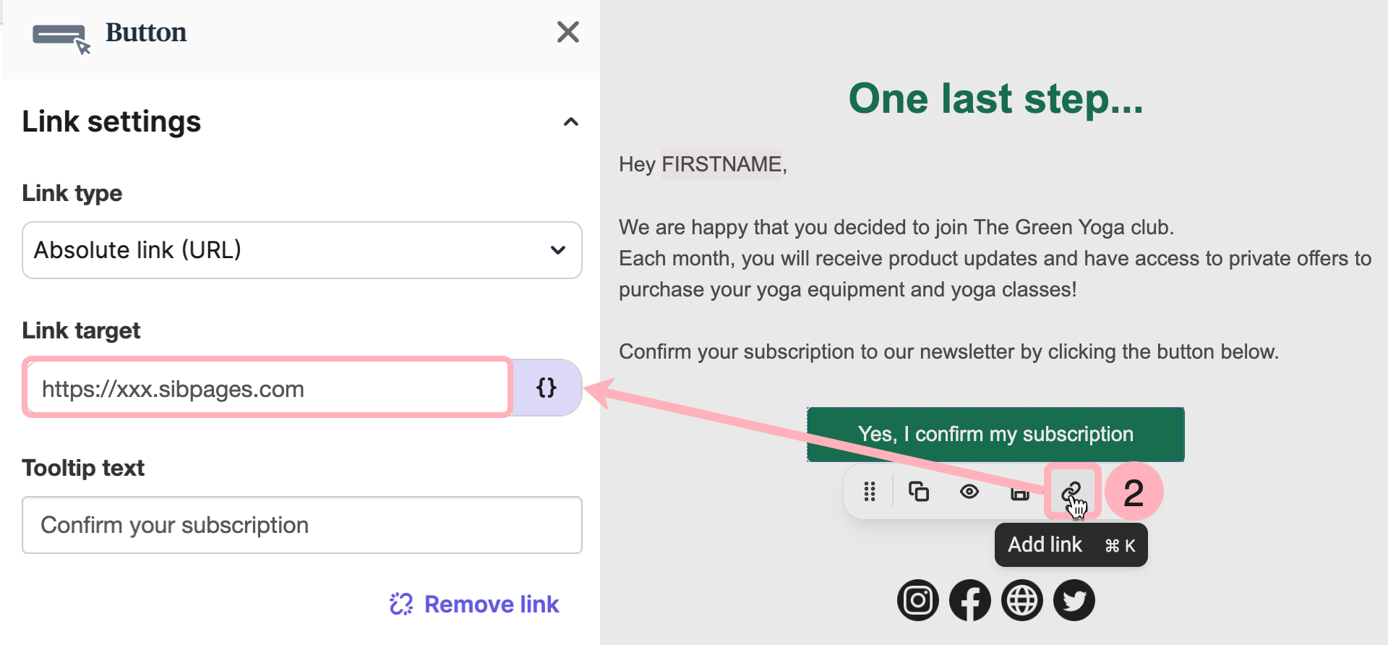Screen dimensions: 1388x645
Task: Open the Facebook social icon
Action: pos(970,600)
